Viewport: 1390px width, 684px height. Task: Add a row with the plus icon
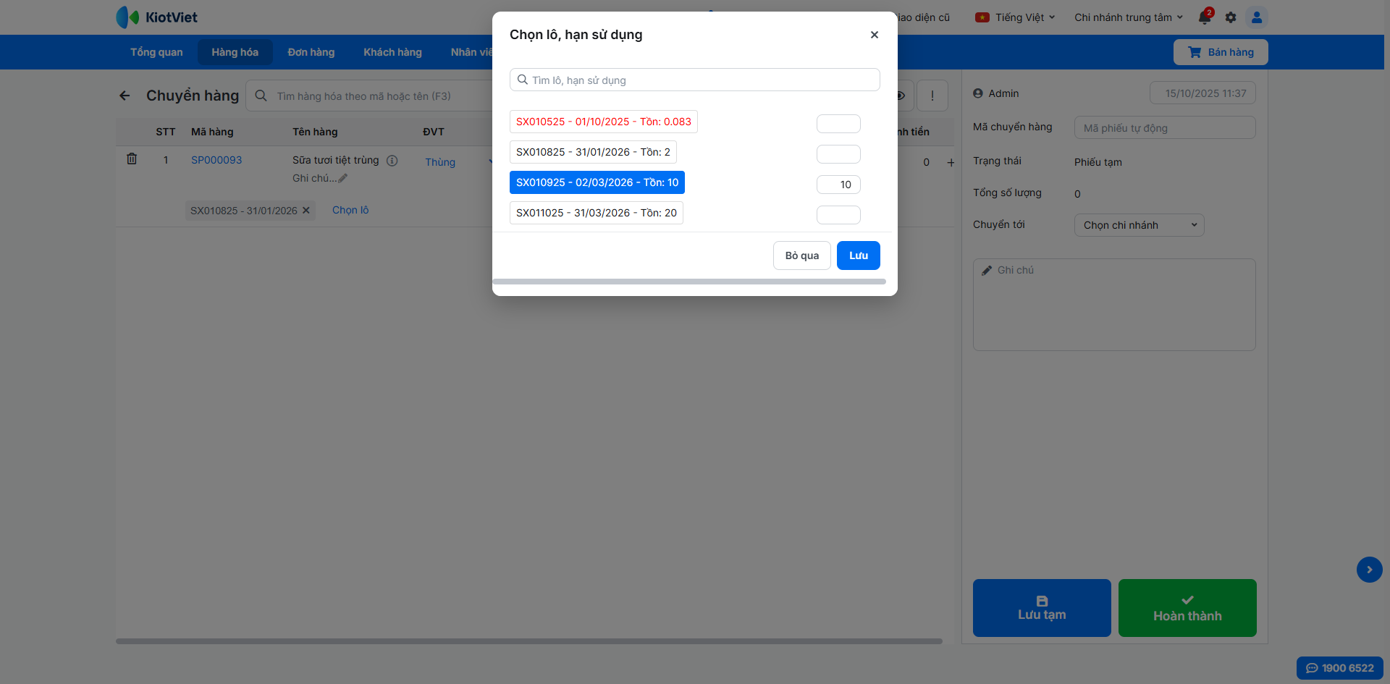pos(951,163)
